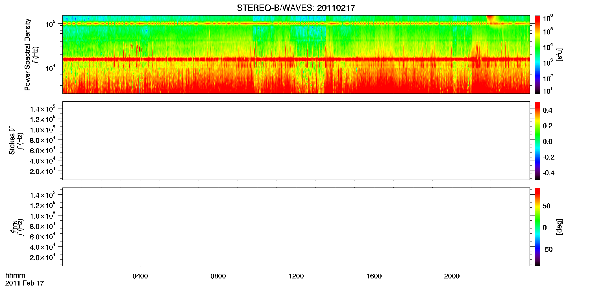
Task: Click the phi RTN degree color bar
Action: pos(537,227)
